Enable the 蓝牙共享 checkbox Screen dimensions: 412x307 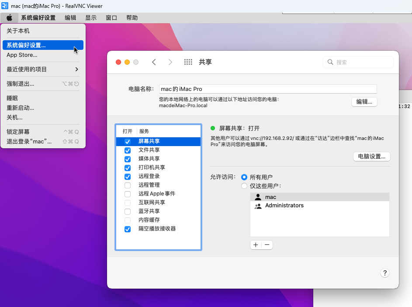tap(128, 212)
